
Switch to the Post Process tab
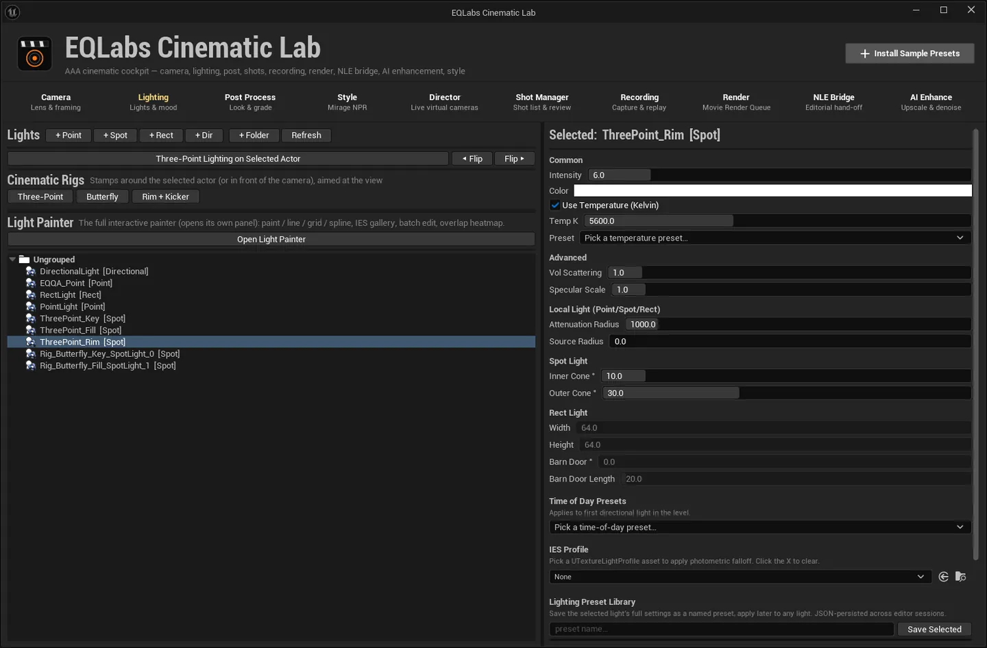click(x=250, y=102)
